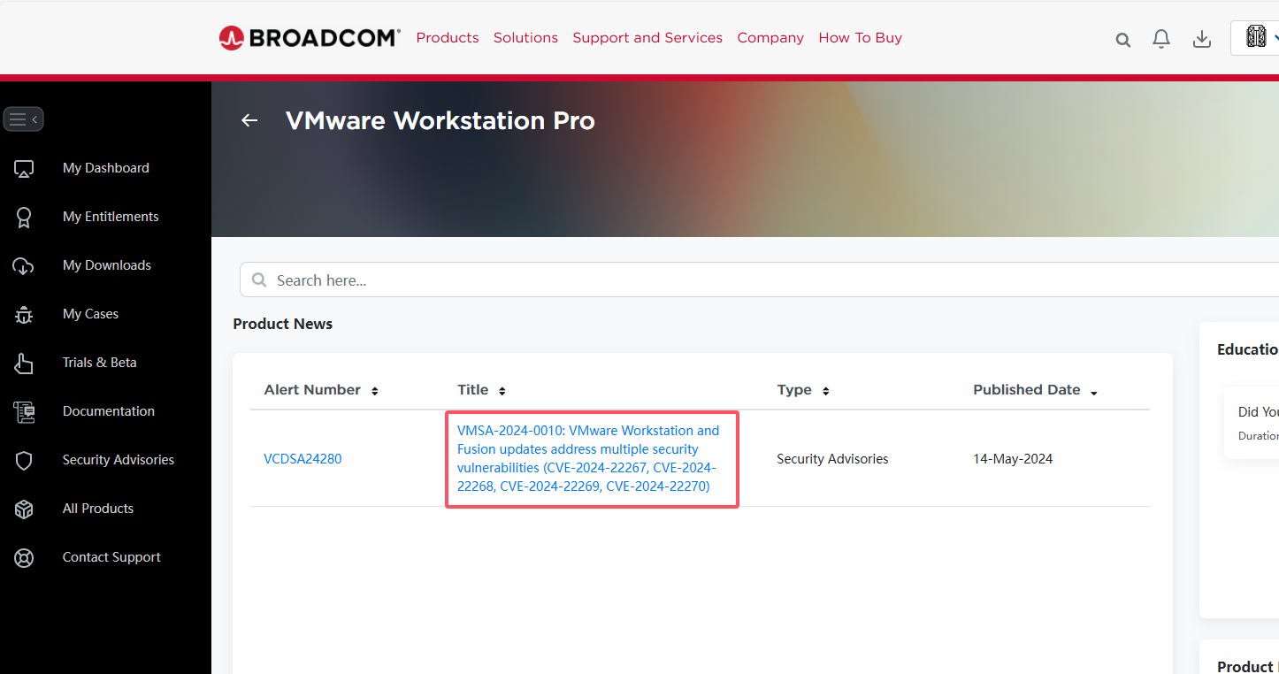Click the download tray icon in header
1279x674 pixels.
pos(1202,39)
